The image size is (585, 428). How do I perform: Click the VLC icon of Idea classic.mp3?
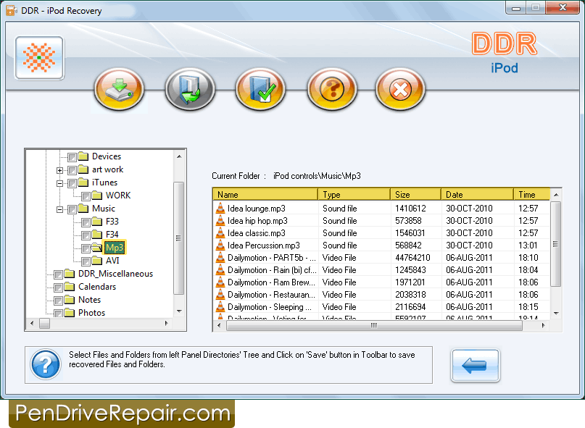pos(220,232)
